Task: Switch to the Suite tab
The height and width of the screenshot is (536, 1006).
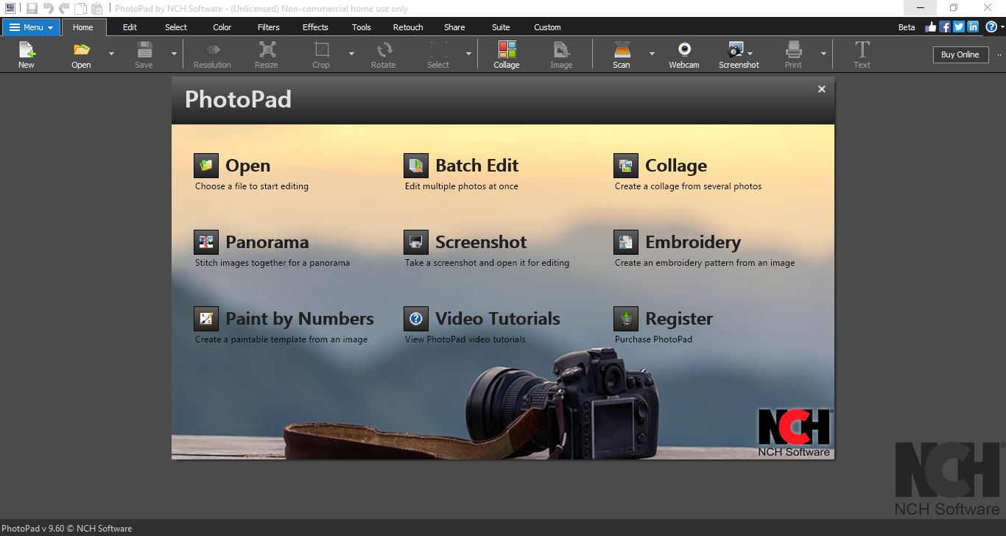Action: click(x=501, y=27)
